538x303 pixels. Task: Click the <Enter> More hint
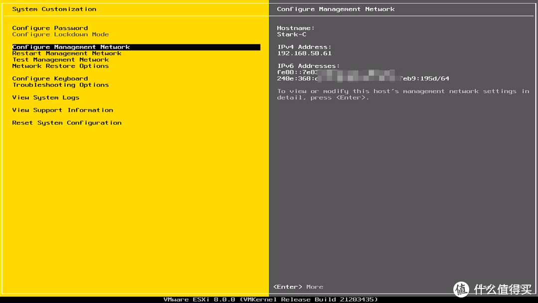click(x=298, y=287)
